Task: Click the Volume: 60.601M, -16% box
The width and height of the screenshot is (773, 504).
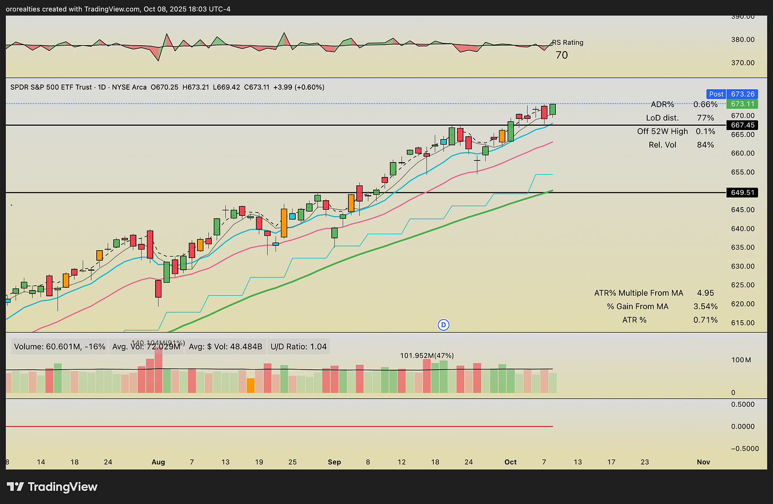Action: point(60,347)
